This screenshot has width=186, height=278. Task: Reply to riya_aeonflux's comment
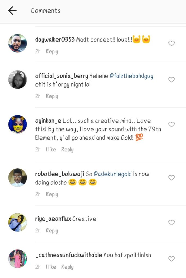52,230
